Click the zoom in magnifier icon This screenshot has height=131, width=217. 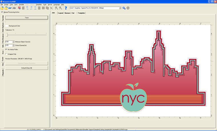tap(57, 8)
